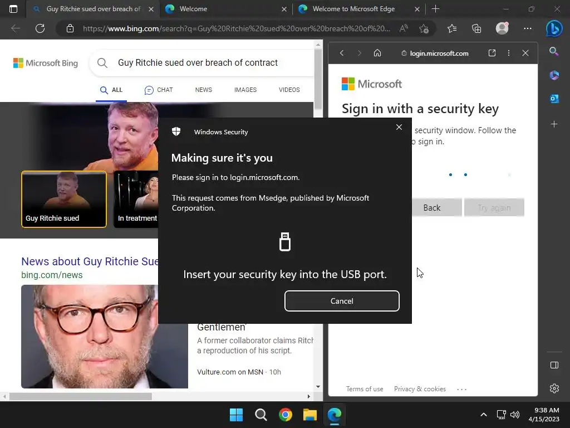View site information lock icon

tap(70, 28)
